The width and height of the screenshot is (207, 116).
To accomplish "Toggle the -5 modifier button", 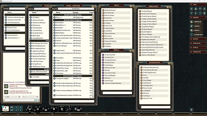I will click(20, 110).
